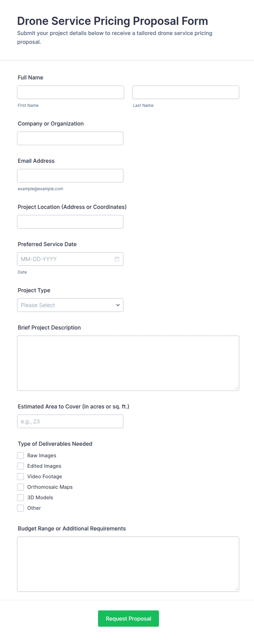Enable the Video Footage deliverable checkbox
Image resolution: width=254 pixels, height=640 pixels.
[x=20, y=477]
